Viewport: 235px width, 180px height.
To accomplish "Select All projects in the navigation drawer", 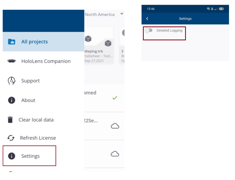I will tap(34, 42).
